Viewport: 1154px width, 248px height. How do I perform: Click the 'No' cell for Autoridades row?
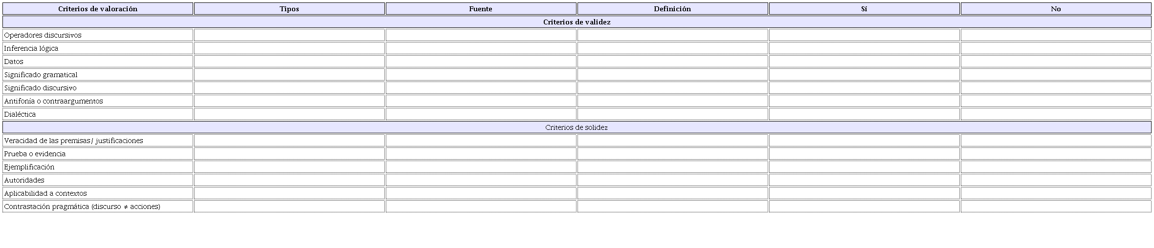point(1056,180)
